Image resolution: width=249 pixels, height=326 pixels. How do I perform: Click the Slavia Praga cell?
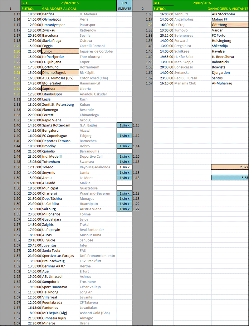[60, 41]
